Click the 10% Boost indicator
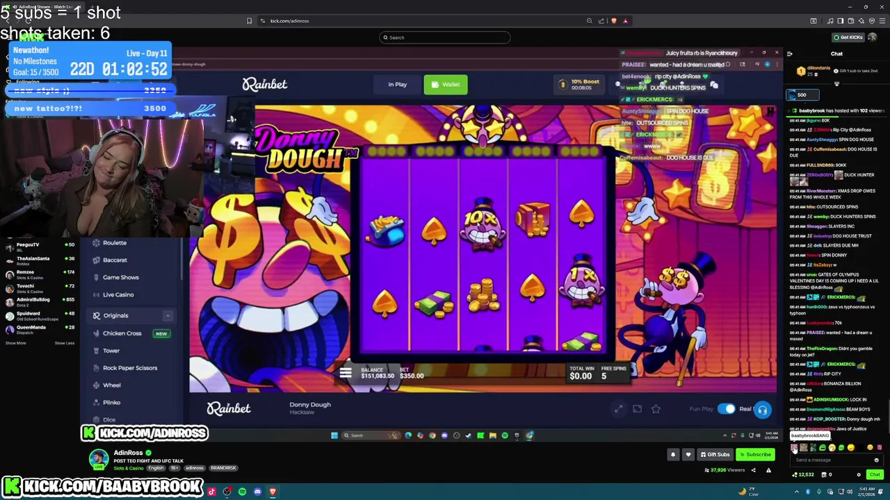The image size is (890, 500). [578, 85]
